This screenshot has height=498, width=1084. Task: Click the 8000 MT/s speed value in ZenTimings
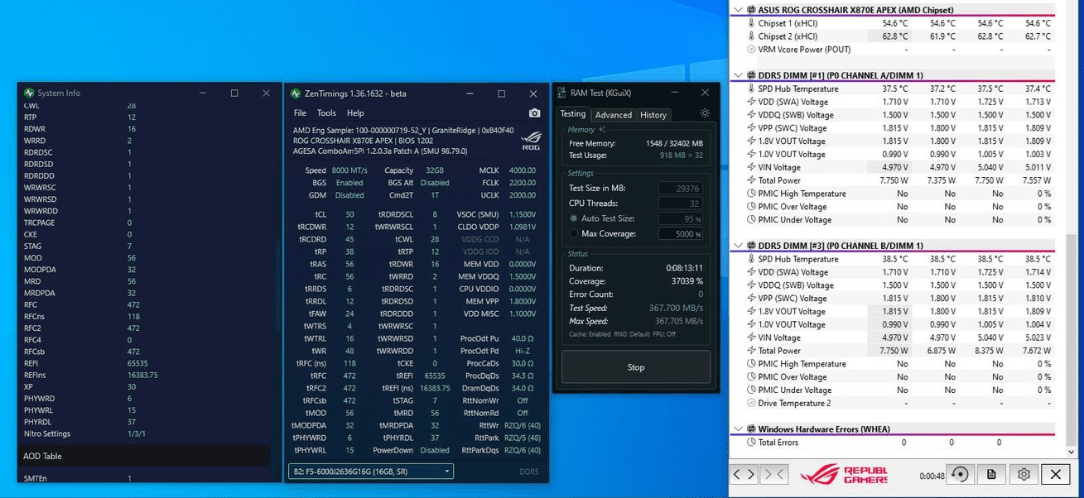click(350, 170)
